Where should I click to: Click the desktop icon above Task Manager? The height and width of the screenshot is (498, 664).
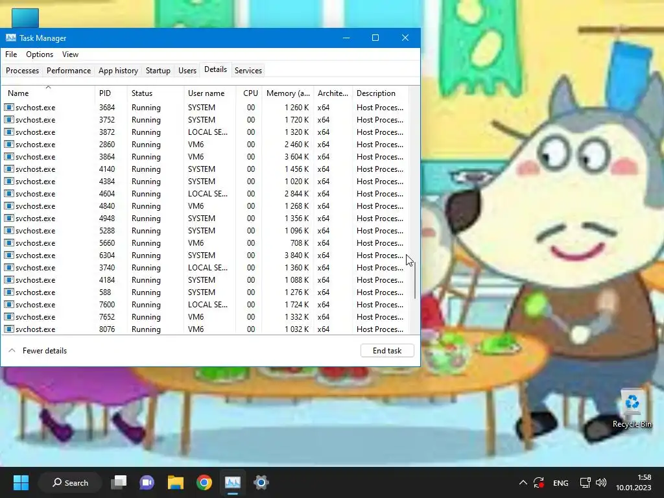pos(25,18)
